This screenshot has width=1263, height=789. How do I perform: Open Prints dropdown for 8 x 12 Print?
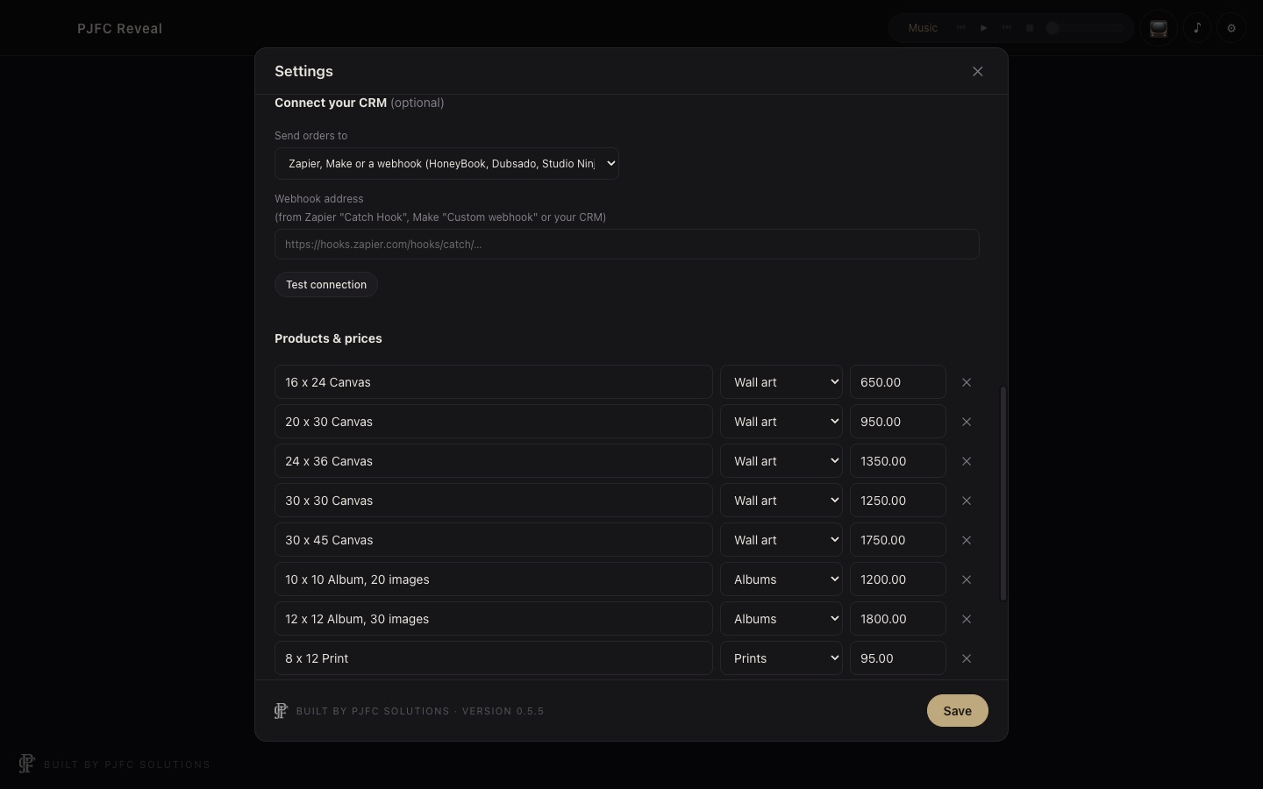click(781, 658)
